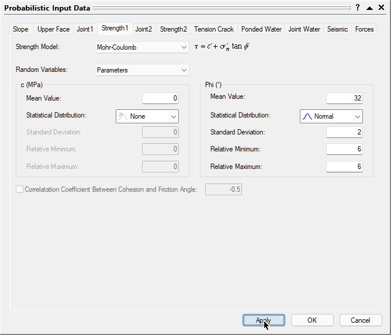391x335 pixels.
Task: Click the Phi Standard Deviation field
Action: click(x=344, y=132)
